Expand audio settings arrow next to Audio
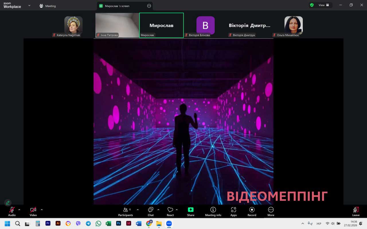Image resolution: width=367 pixels, height=229 pixels. (19, 210)
